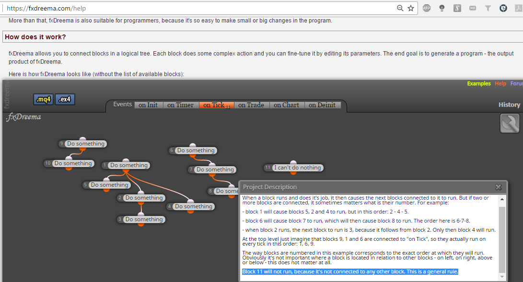The height and width of the screenshot is (282, 523).
Task: Switch to the on Timer events tab
Action: [x=180, y=105]
